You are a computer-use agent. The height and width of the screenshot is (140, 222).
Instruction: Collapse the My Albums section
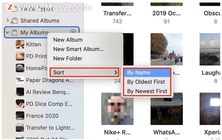click(x=7, y=32)
